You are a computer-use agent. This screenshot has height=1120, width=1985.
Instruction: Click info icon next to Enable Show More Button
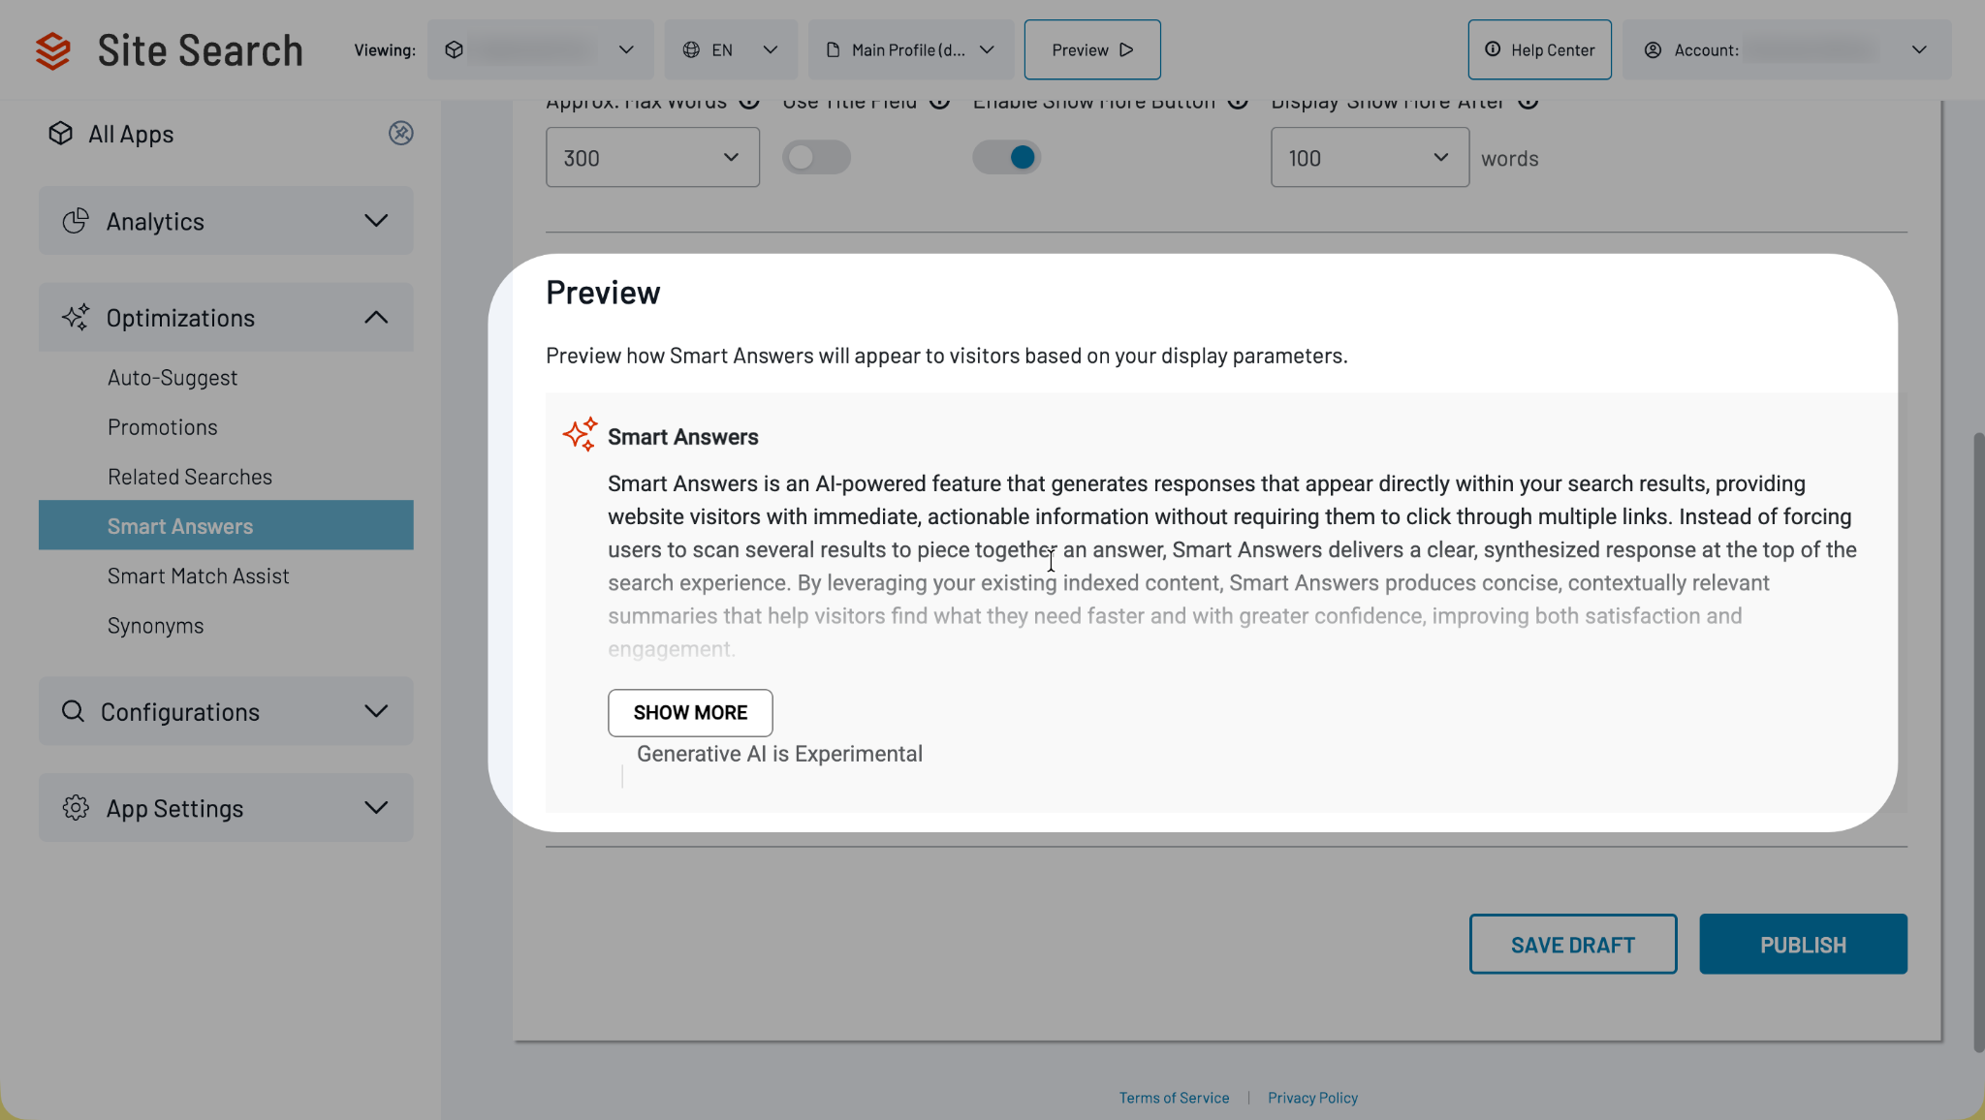coord(1238,102)
